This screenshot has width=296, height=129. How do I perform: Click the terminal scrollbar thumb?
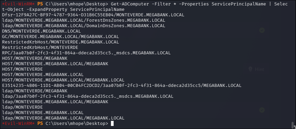coord(293,125)
